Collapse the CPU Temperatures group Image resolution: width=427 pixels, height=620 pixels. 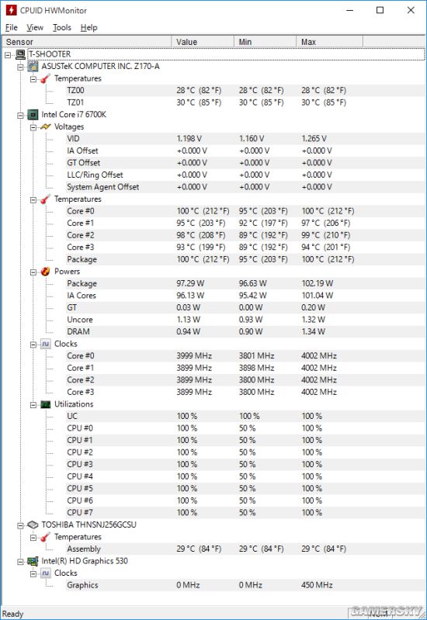coord(33,199)
